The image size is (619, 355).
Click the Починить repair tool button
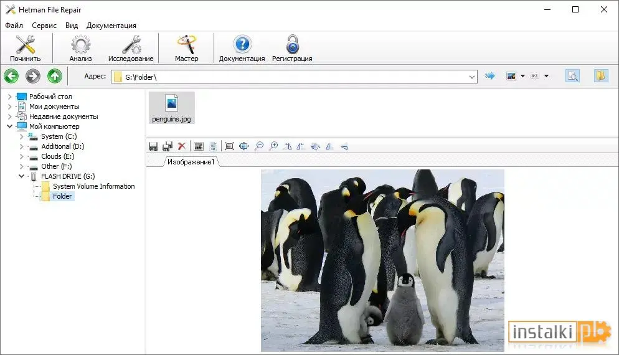click(26, 48)
